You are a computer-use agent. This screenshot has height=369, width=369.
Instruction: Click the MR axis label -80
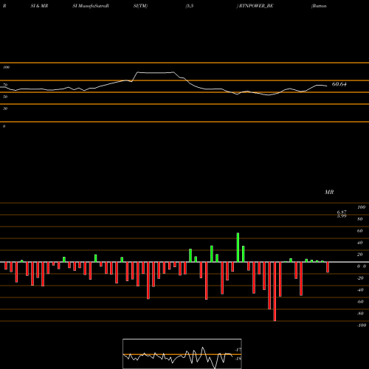[360, 314]
